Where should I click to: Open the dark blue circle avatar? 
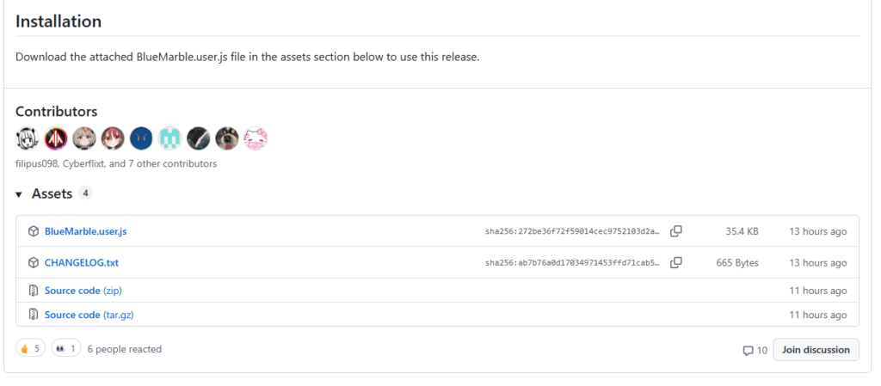pyautogui.click(x=141, y=138)
